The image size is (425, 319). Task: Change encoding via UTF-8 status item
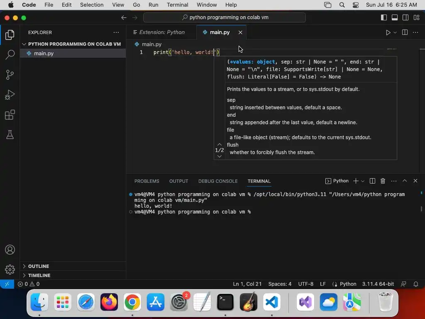(x=306, y=284)
